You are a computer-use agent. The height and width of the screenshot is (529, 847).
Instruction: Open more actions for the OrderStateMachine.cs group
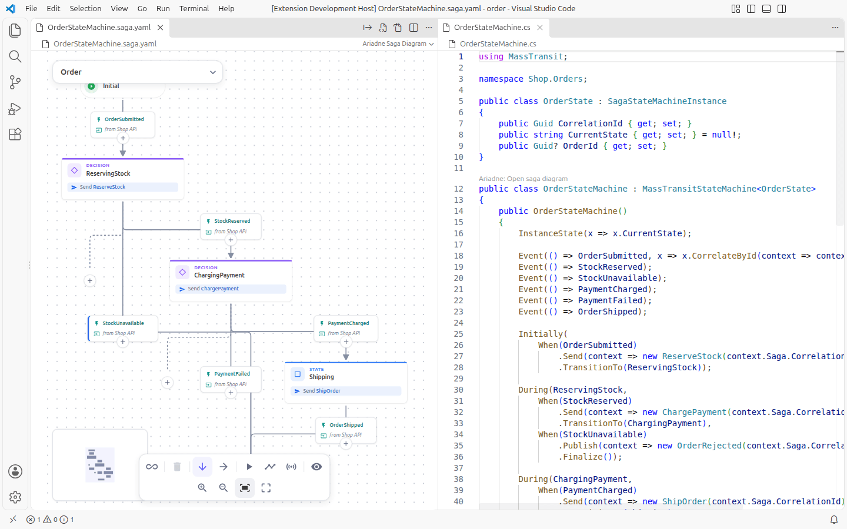(835, 28)
